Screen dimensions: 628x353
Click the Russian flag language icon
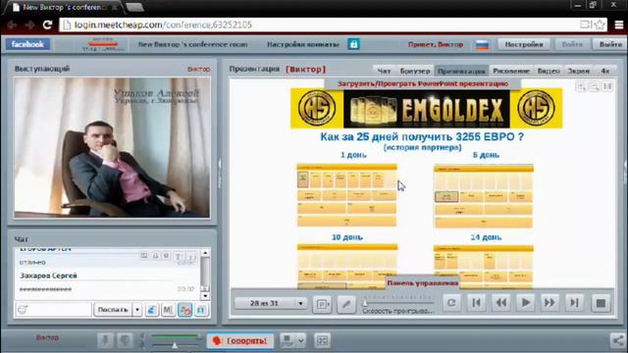[482, 44]
